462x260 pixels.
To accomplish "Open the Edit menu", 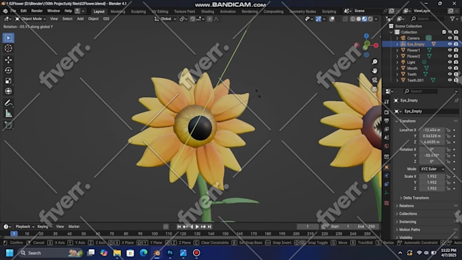I will tap(23, 11).
